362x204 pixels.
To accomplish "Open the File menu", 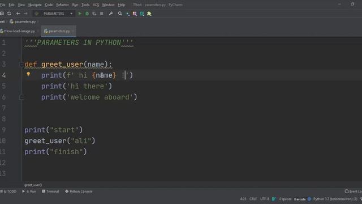I will click(2, 5).
